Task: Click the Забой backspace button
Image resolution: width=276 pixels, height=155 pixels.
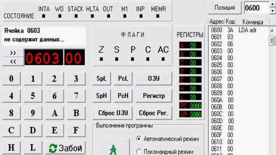Action: [66, 148]
